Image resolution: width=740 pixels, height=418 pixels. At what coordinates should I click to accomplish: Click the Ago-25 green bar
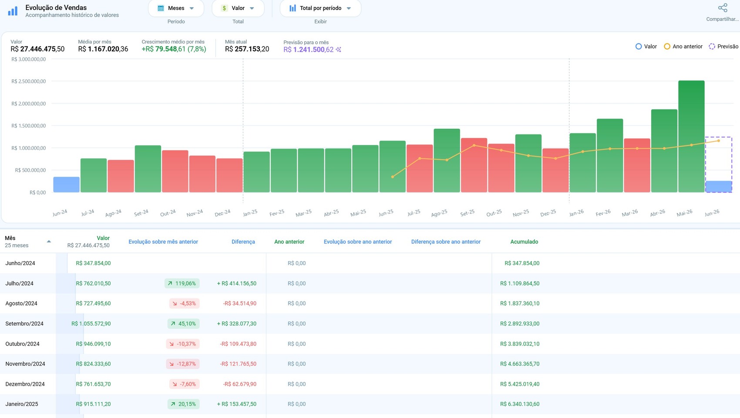(447, 160)
